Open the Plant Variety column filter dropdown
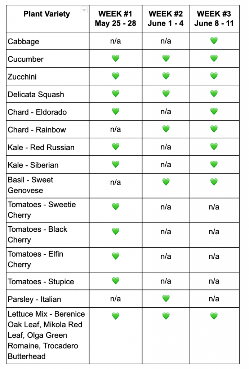The height and width of the screenshot is (369, 249). pyautogui.click(x=84, y=10)
